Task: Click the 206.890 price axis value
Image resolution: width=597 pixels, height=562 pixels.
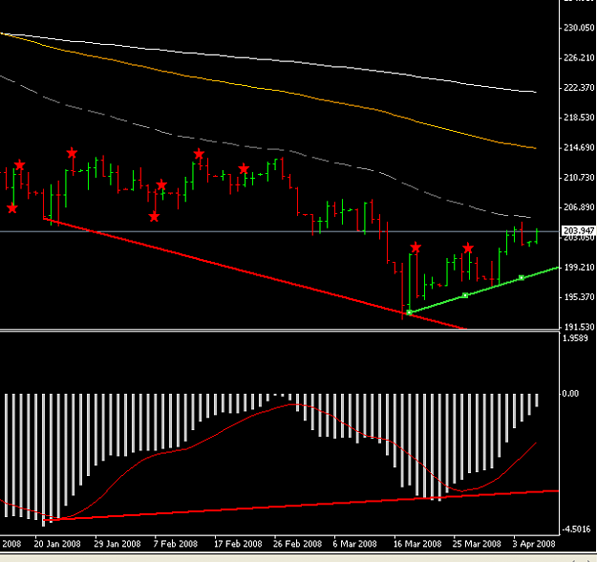Action: 579,207
